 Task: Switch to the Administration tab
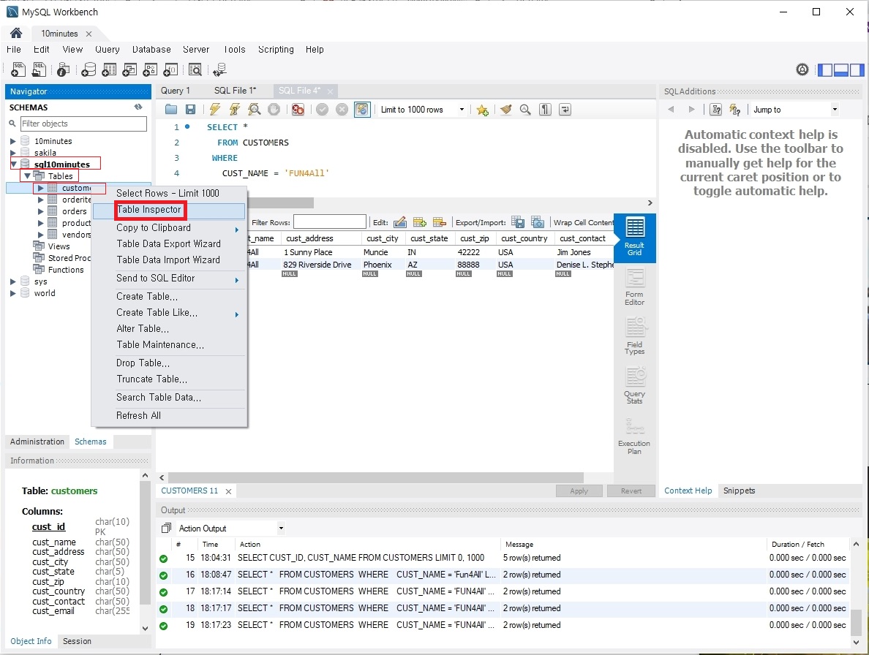37,442
